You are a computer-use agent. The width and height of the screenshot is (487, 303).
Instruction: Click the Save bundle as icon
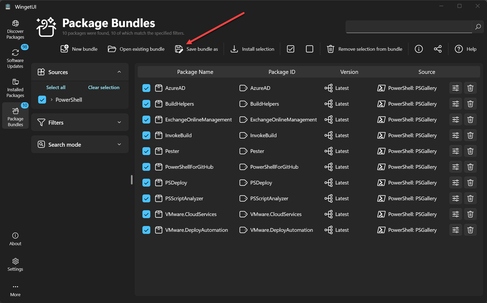[179, 49]
